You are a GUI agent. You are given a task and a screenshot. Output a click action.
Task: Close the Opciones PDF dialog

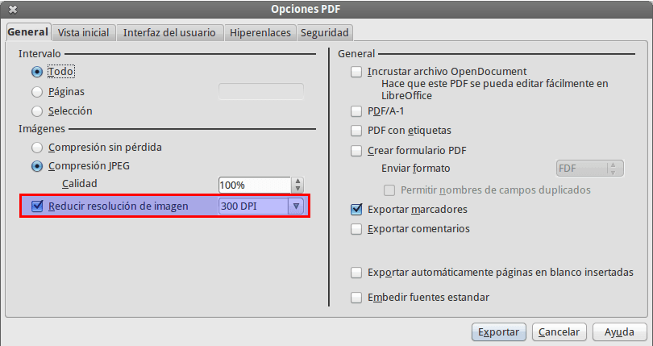(x=13, y=9)
